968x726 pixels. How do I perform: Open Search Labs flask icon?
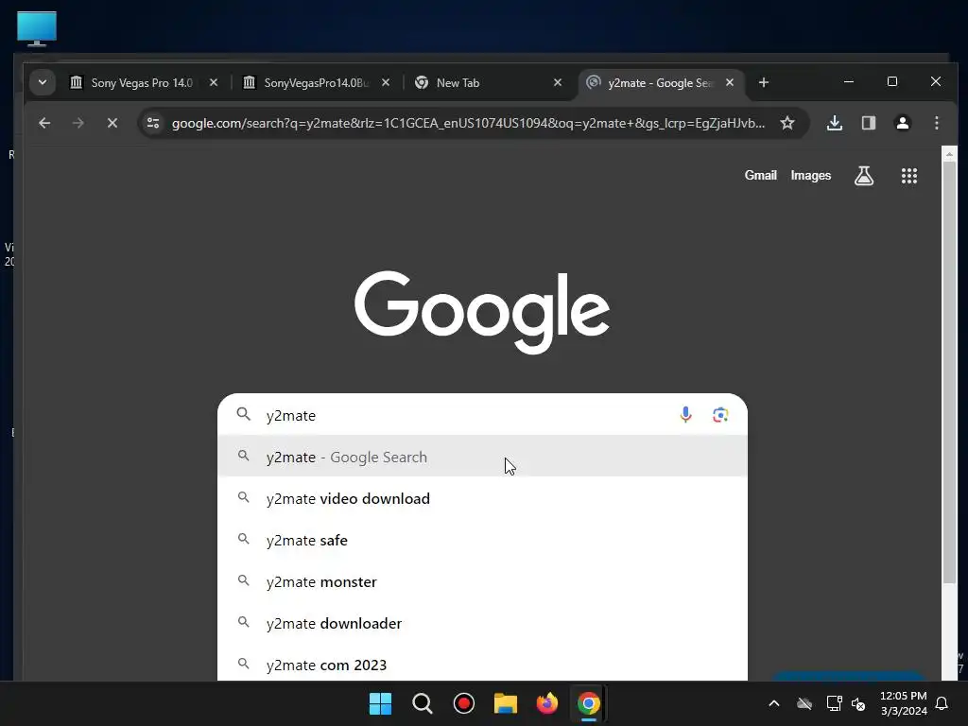point(864,176)
